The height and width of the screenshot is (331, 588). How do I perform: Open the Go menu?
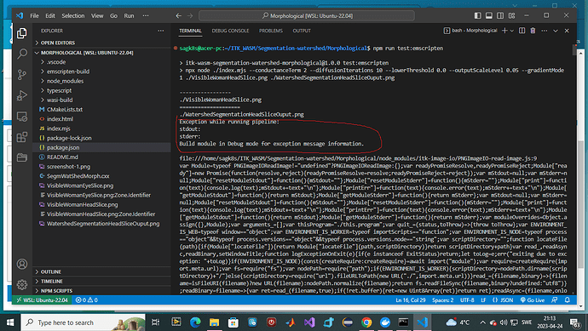point(113,15)
